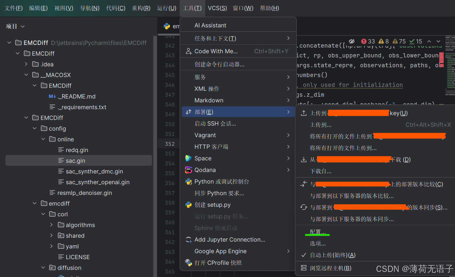Click the typo checkmark indicator showing 15

(416, 41)
